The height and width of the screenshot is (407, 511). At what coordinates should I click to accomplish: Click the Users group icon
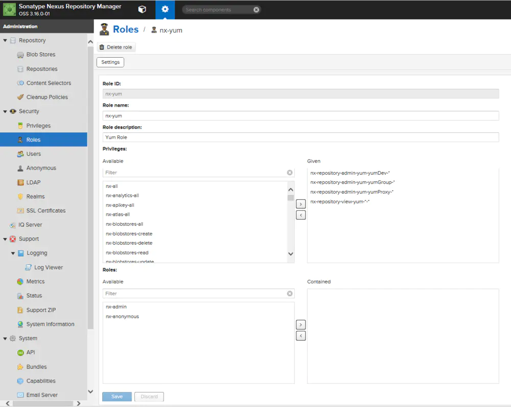coord(20,154)
